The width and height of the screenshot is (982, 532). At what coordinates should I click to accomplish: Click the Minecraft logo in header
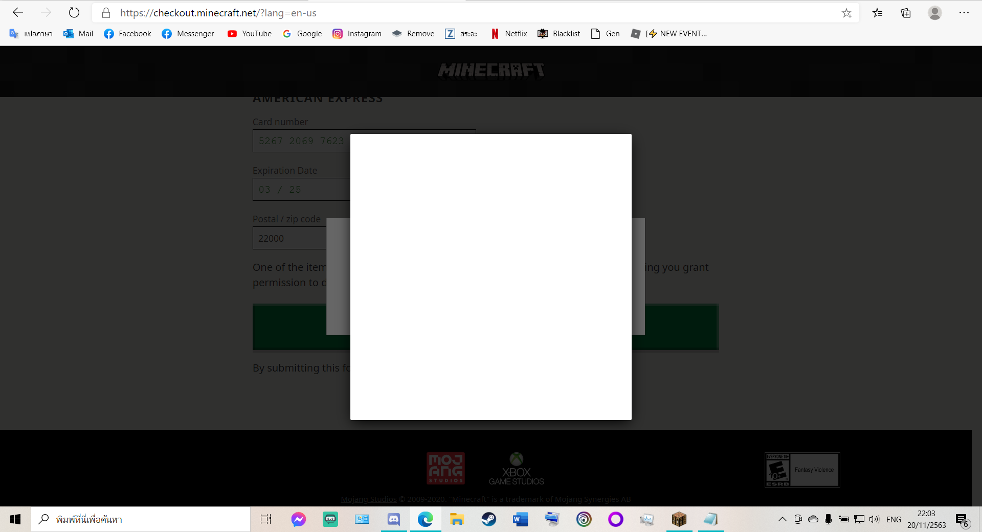click(491, 71)
